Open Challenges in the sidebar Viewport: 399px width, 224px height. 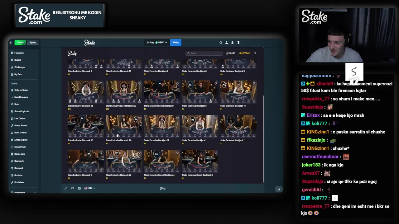[x=18, y=67]
